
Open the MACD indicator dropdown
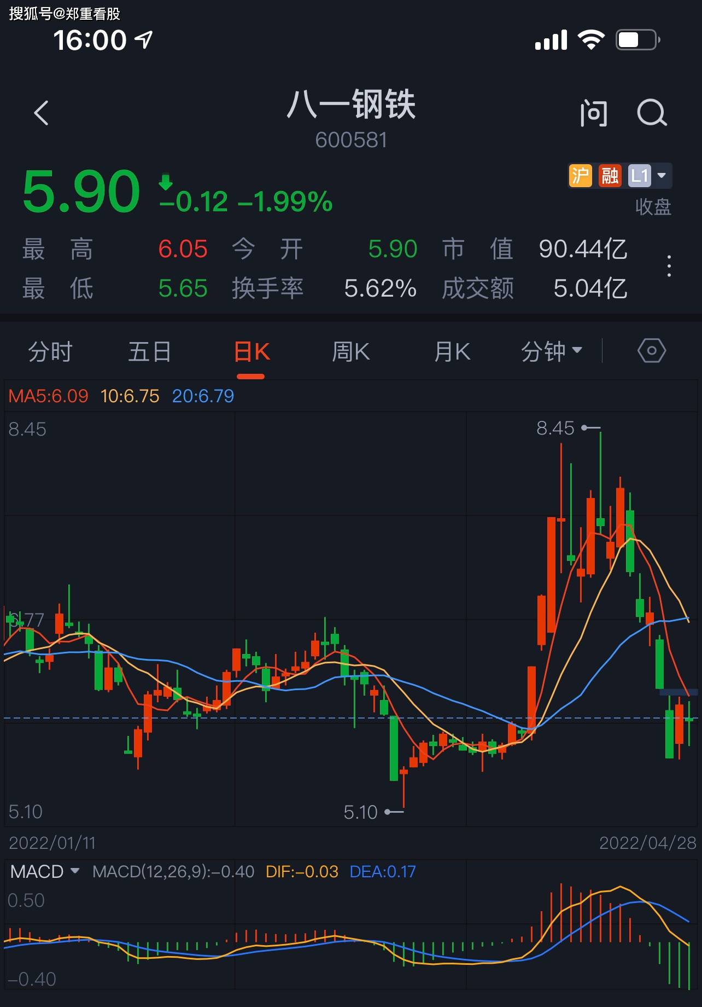(x=45, y=871)
